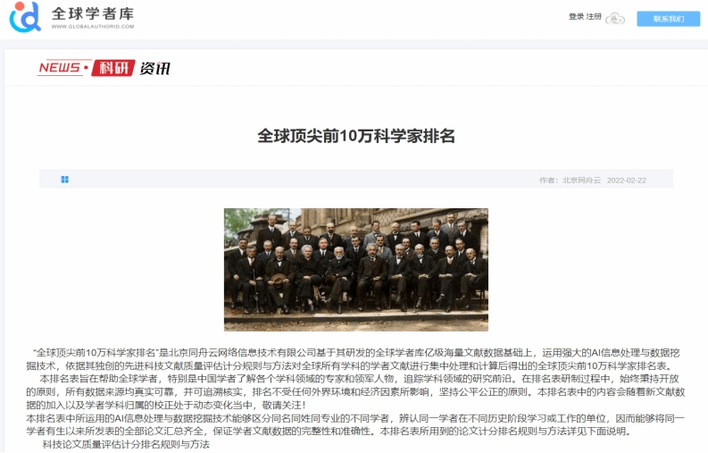Click the 科技论文质量评估计分排名规则与方法 subheading
The image size is (708, 453).
point(126,444)
